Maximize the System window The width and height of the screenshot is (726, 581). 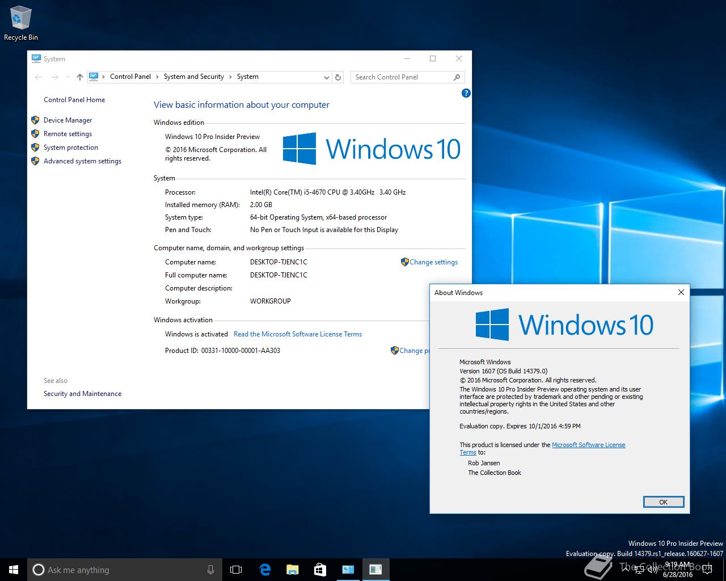tap(433, 58)
